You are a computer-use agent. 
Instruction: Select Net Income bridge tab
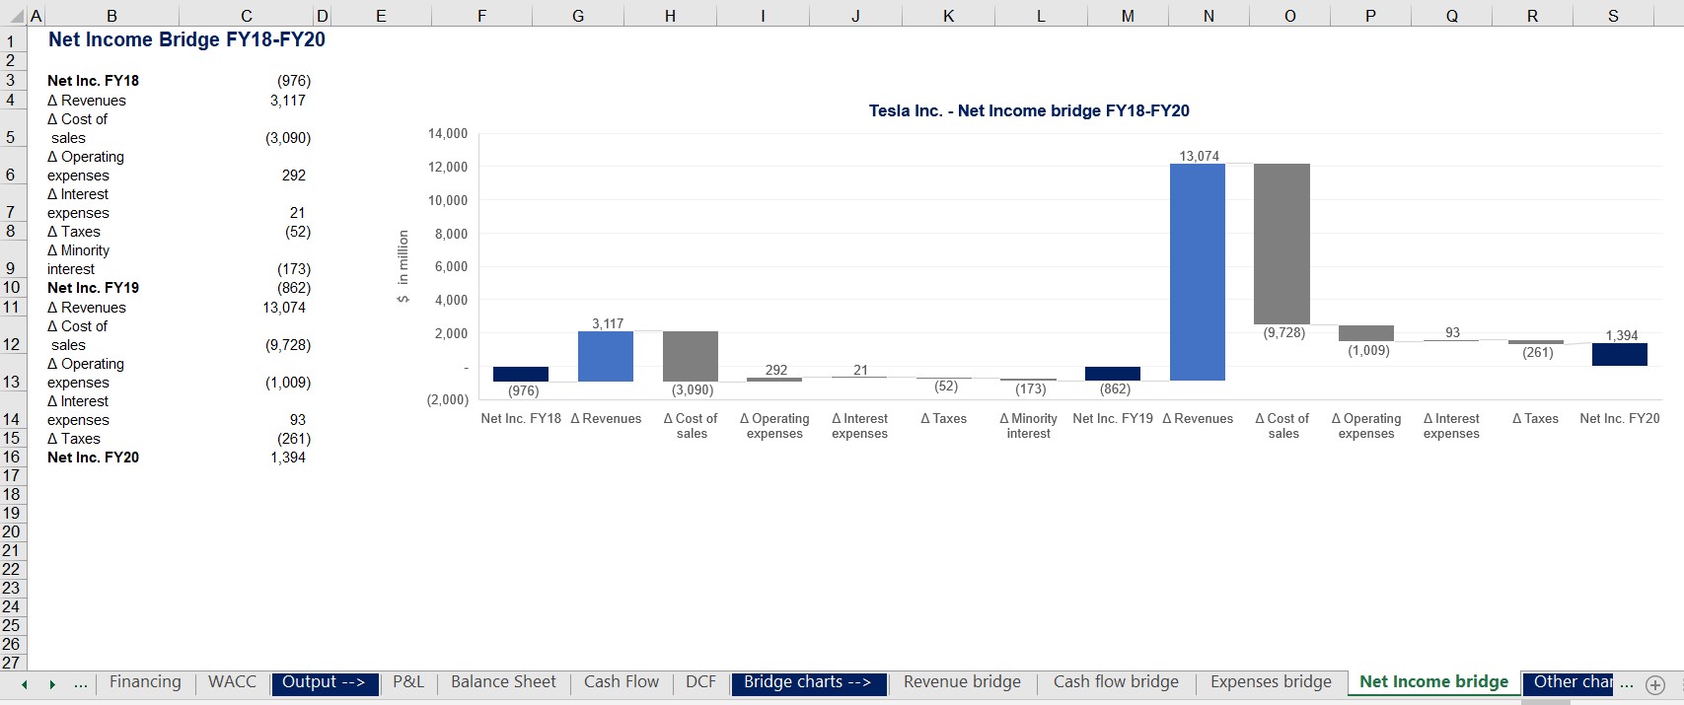(1433, 682)
